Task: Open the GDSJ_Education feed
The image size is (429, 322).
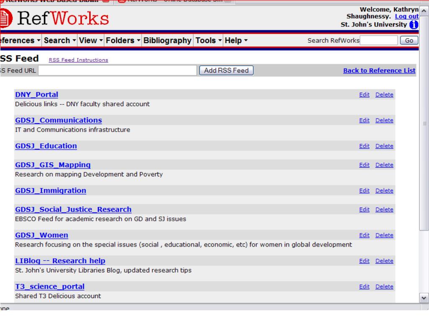Action: click(46, 146)
